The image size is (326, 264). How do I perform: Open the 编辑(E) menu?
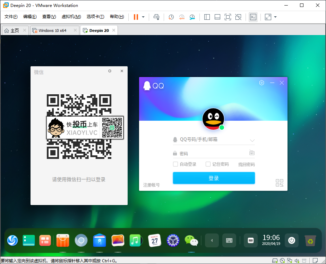(x=30, y=17)
